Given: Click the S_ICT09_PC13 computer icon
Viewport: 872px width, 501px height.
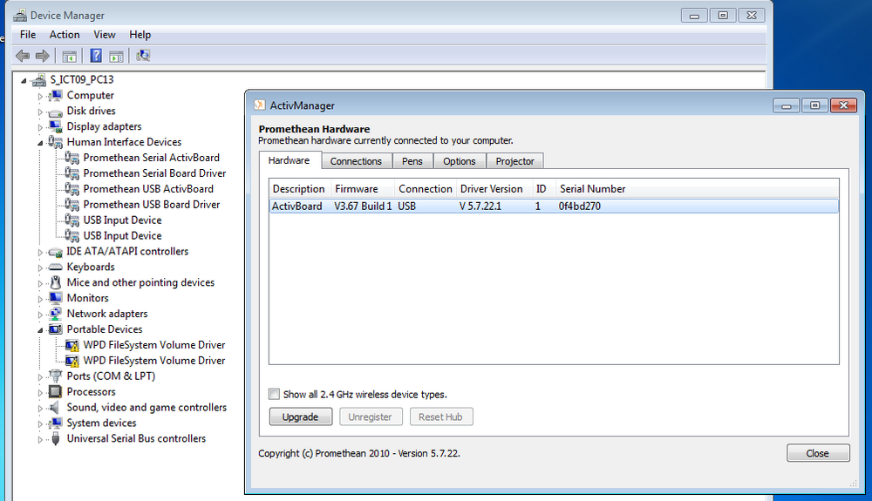Looking at the screenshot, I should (39, 80).
